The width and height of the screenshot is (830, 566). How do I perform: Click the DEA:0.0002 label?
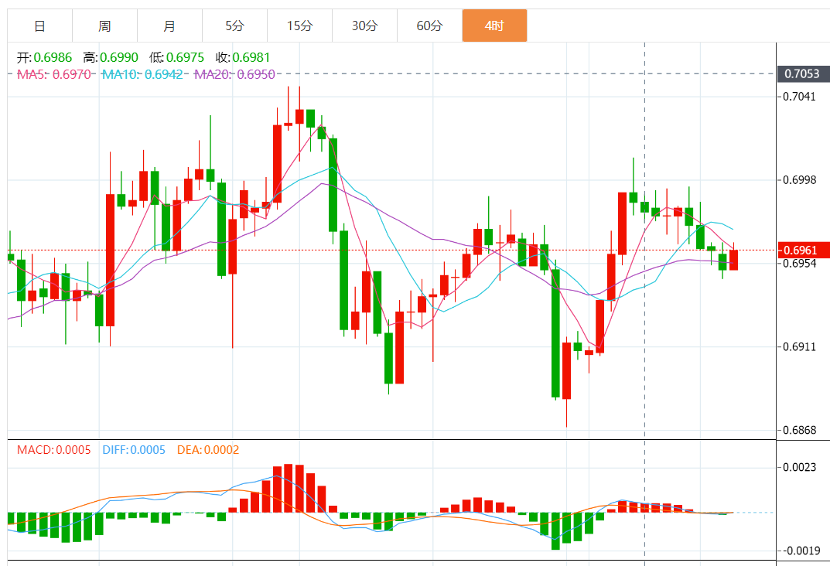pos(208,449)
